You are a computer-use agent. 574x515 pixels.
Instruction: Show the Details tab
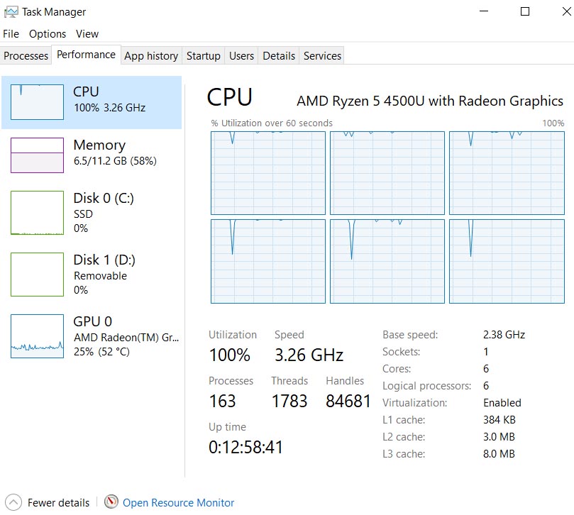(x=279, y=56)
